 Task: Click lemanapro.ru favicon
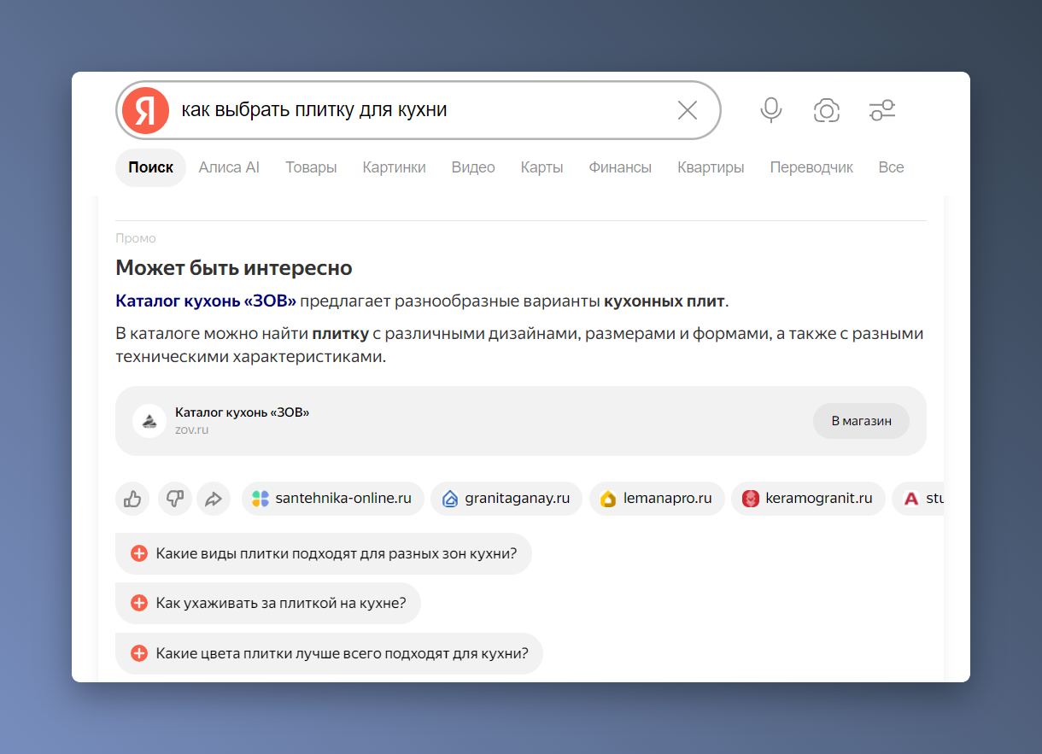tap(608, 499)
